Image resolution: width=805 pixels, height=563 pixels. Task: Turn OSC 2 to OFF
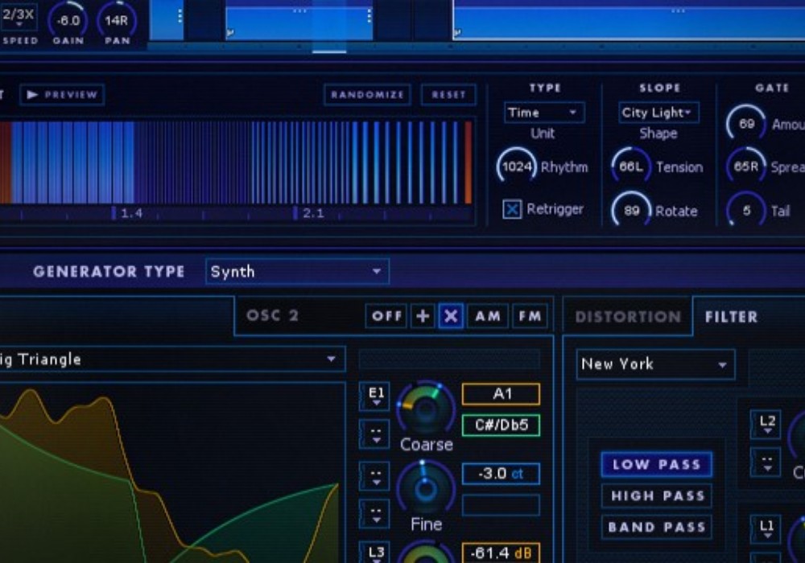(x=387, y=317)
